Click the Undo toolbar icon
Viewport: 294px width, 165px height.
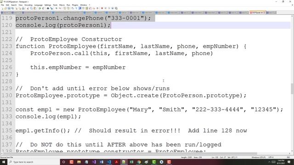pyautogui.click(x=40, y=8)
